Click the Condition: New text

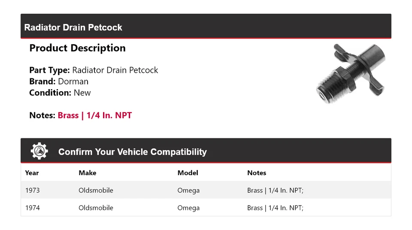(60, 93)
